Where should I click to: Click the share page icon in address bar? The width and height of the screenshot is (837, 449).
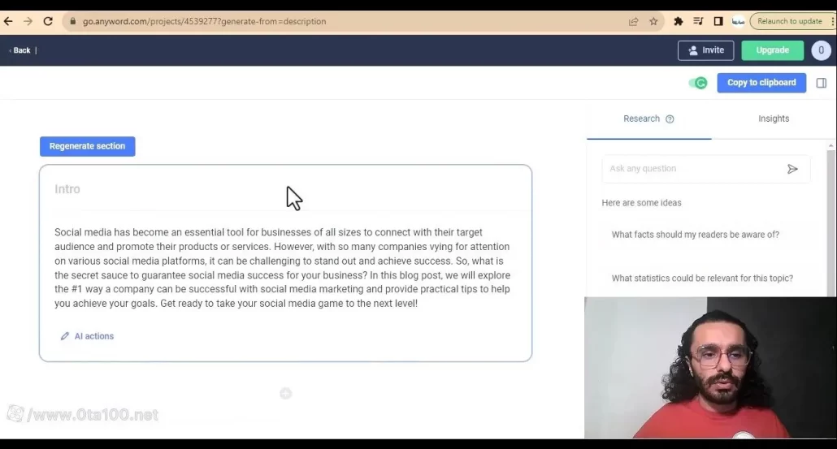click(x=634, y=21)
